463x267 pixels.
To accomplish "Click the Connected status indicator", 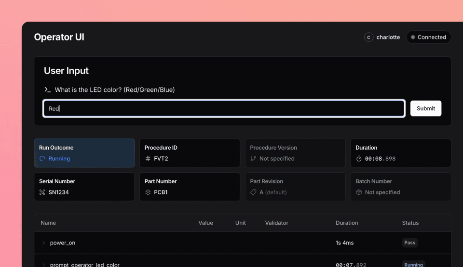I will click(428, 37).
